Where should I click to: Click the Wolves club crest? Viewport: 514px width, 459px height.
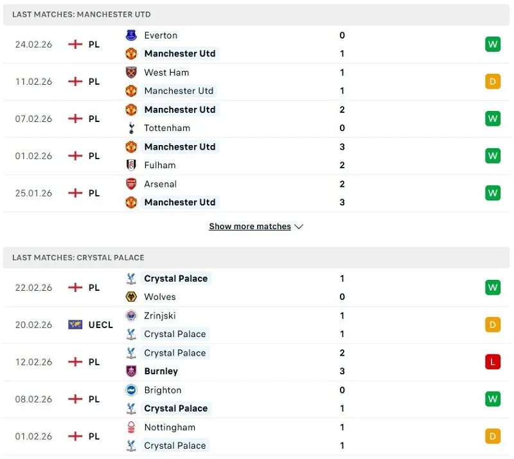[x=131, y=297]
